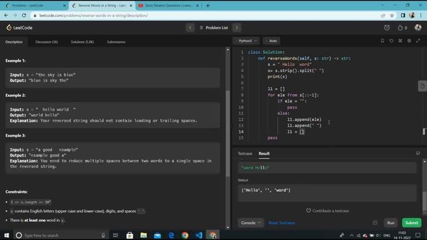Screen dimensions: 427x240
Task: Switch to the Description tab
Action: [x=14, y=42]
